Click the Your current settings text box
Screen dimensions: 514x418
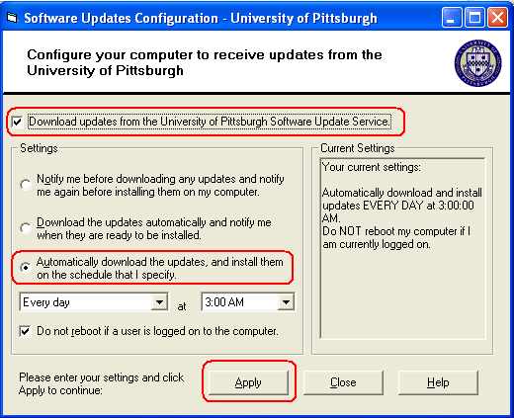(x=402, y=249)
